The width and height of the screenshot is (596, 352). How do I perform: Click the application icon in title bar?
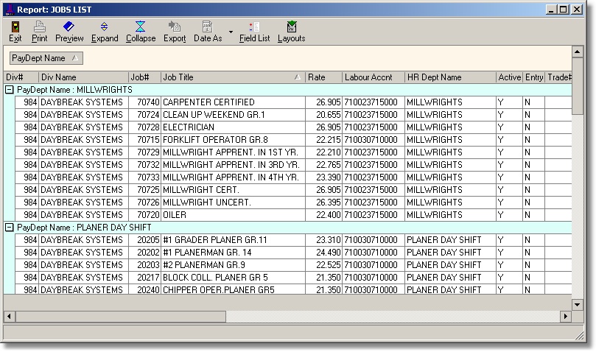10,9
